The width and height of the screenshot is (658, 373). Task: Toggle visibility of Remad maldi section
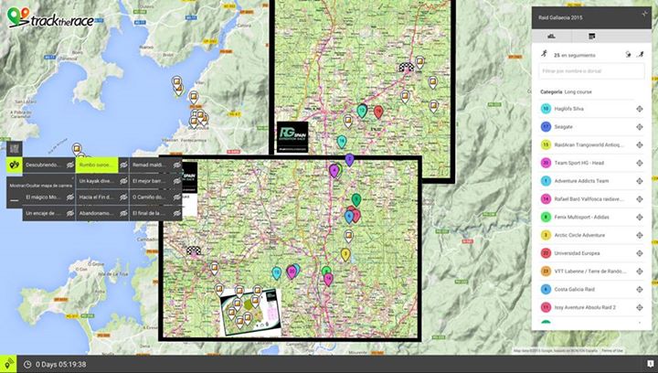[177, 165]
